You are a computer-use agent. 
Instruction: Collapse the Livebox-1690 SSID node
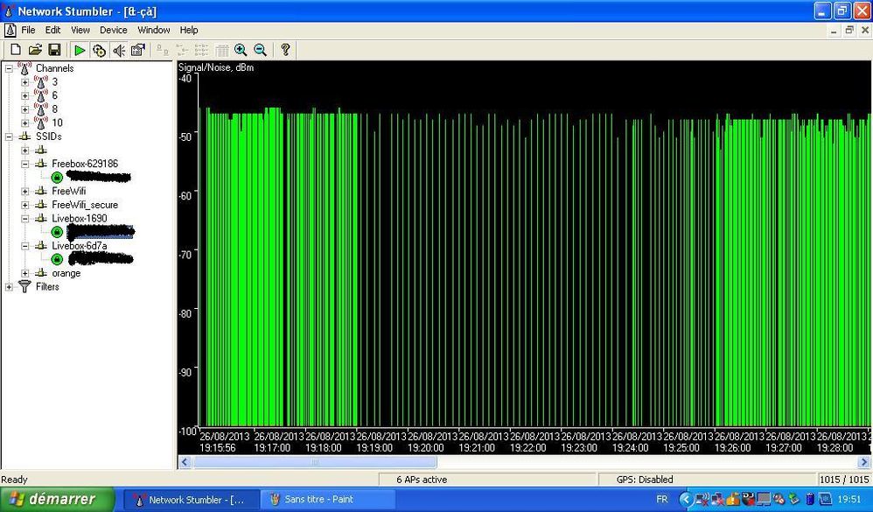[25, 218]
